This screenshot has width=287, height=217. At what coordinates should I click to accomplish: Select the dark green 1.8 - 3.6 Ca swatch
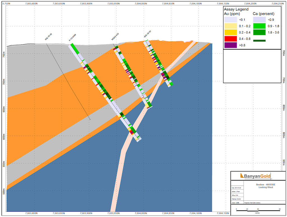259,32
